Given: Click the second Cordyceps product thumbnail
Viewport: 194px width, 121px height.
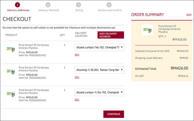Looking at the screenshot, I should click(x=11, y=72).
